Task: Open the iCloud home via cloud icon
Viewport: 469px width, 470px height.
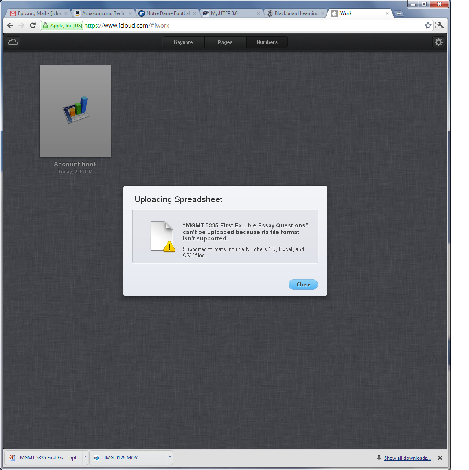Action: (x=13, y=42)
